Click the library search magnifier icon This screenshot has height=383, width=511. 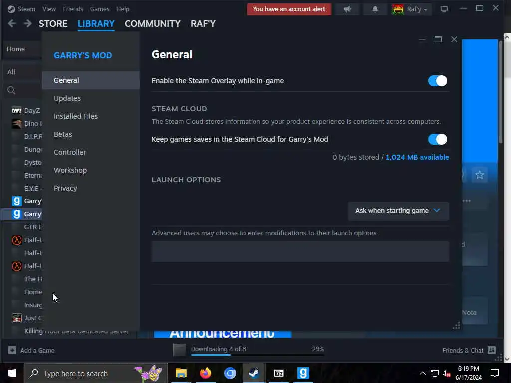click(x=11, y=90)
